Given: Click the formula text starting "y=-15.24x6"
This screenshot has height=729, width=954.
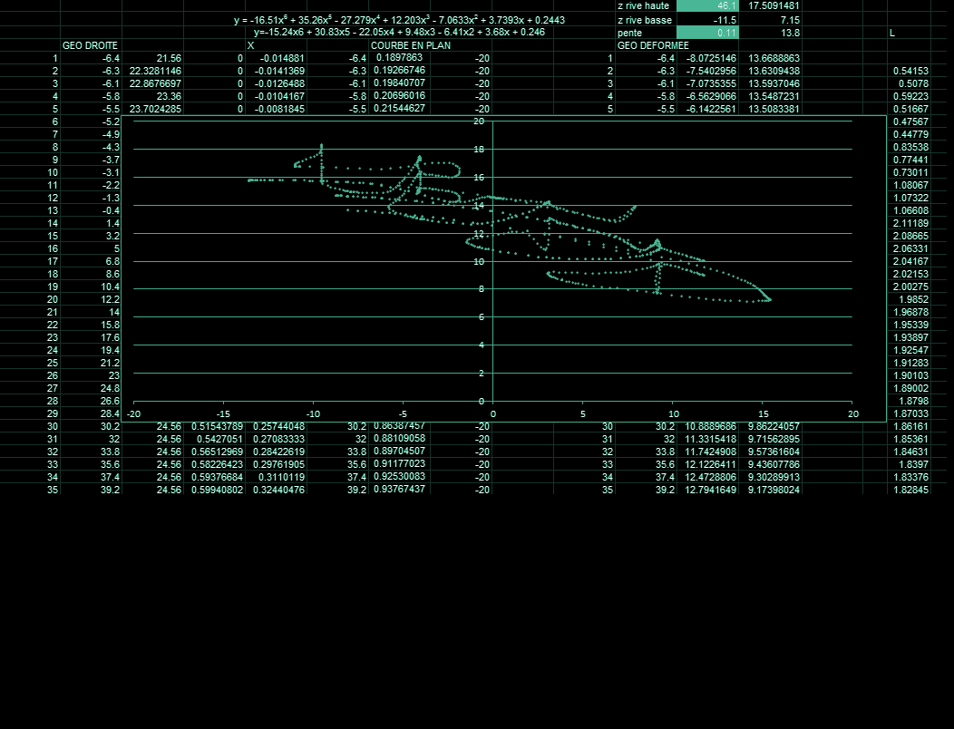Looking at the screenshot, I should [399, 33].
